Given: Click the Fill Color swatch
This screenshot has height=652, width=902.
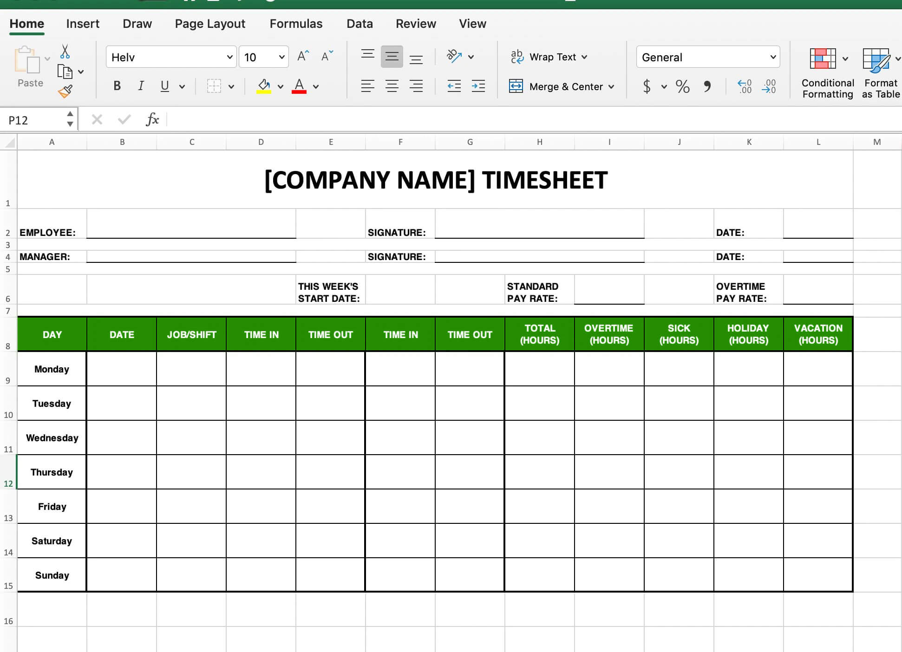Looking at the screenshot, I should [x=265, y=85].
